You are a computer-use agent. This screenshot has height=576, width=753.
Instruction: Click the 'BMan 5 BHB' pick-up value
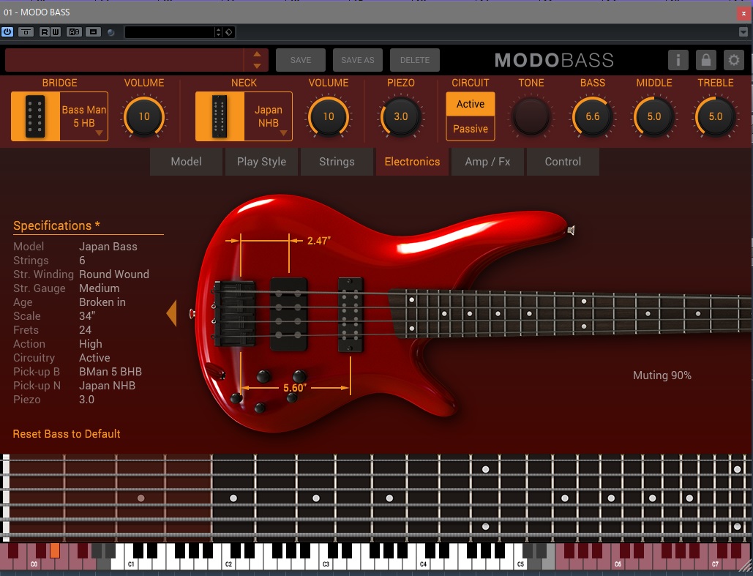coord(110,372)
